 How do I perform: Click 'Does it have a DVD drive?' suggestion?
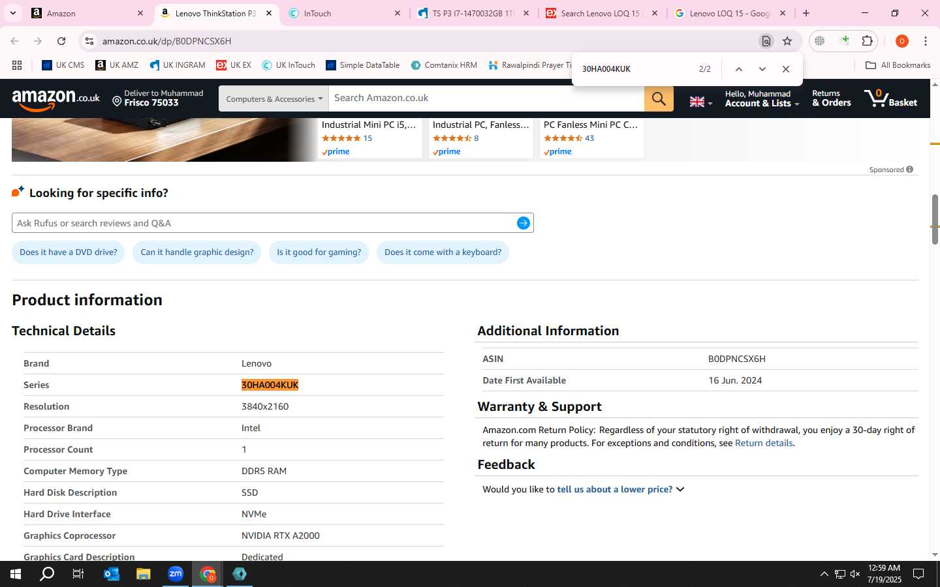pyautogui.click(x=69, y=252)
